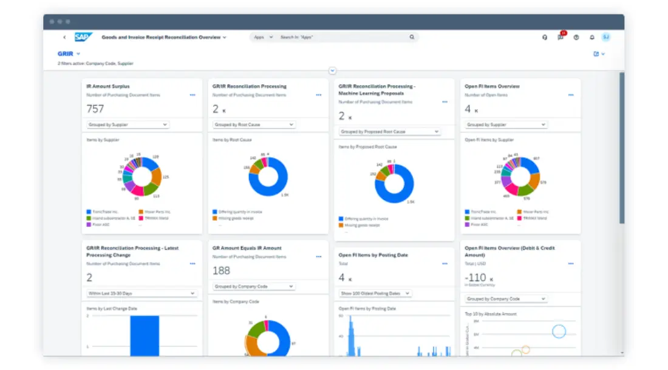
Task: Click green legend swatch in IR Amount Surplus
Action: tap(89, 218)
